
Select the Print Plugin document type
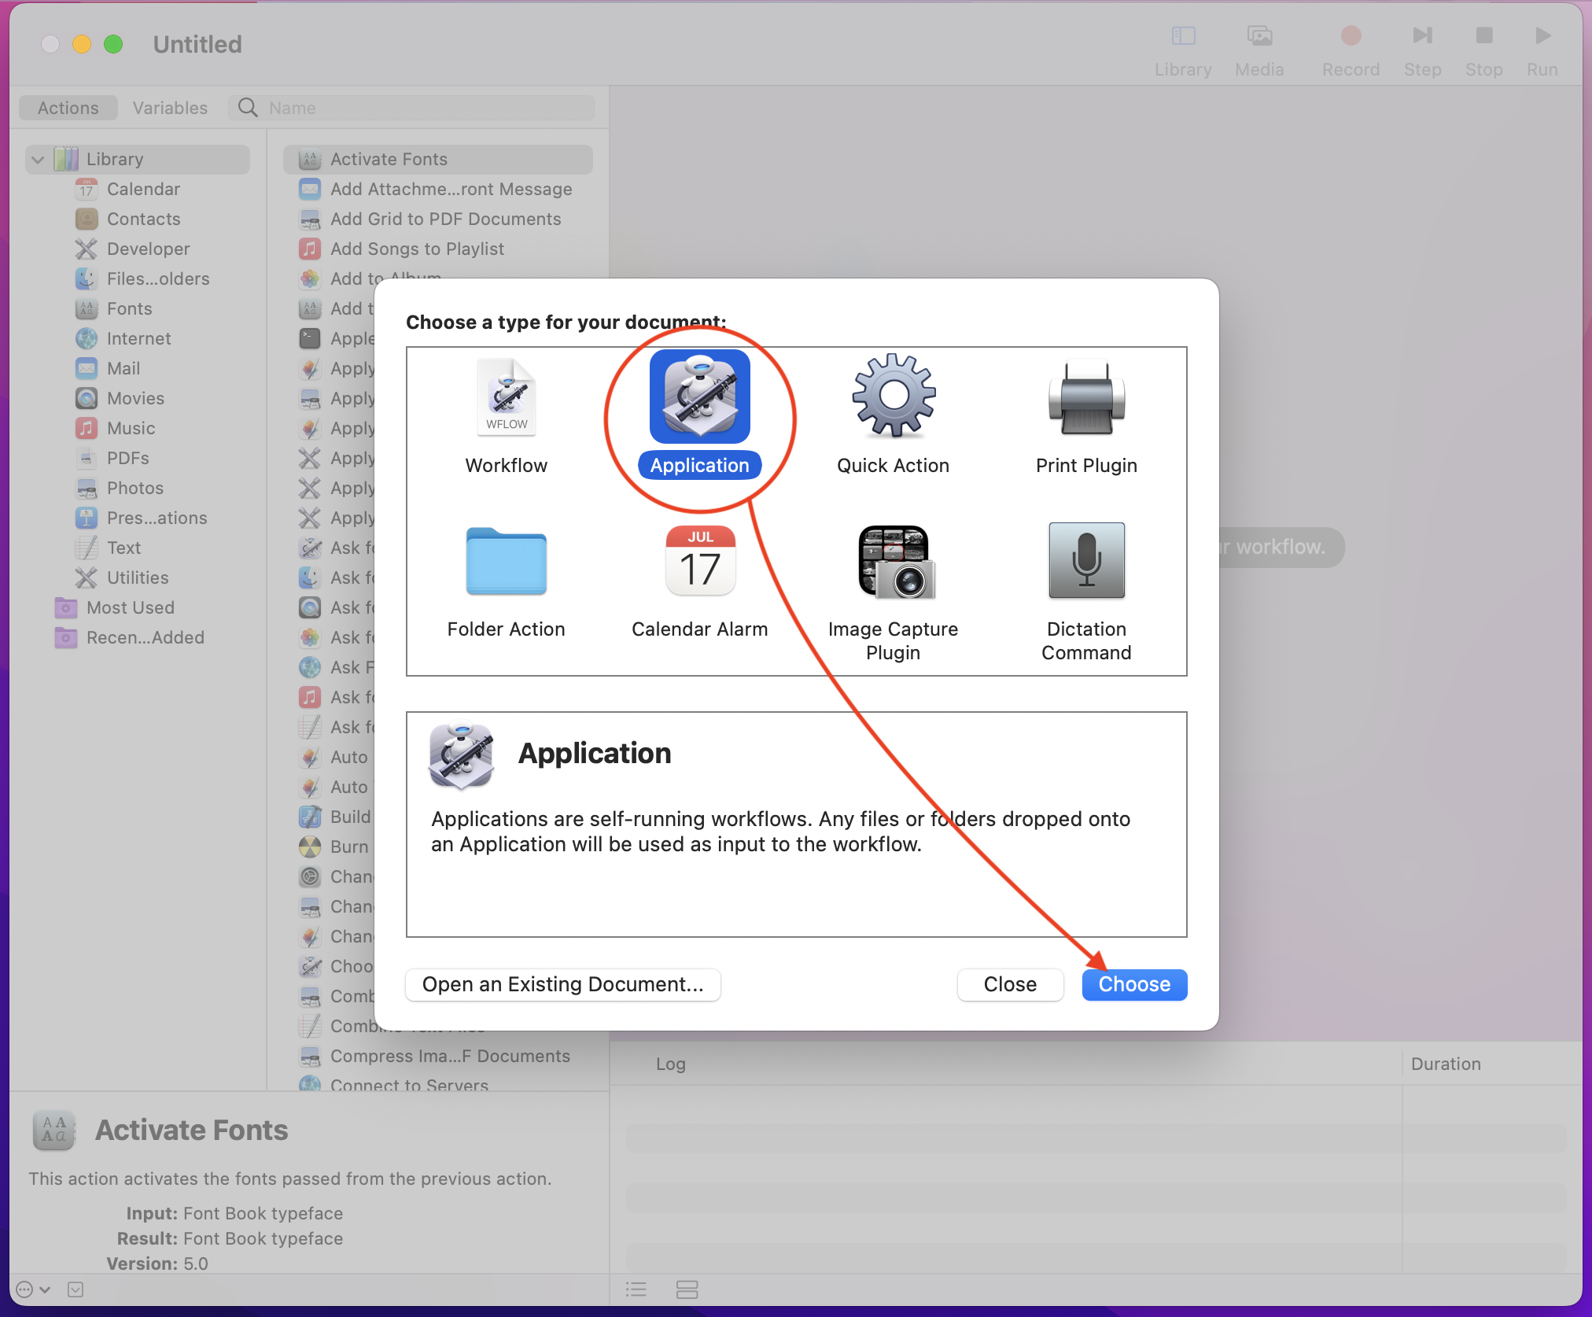[1086, 417]
